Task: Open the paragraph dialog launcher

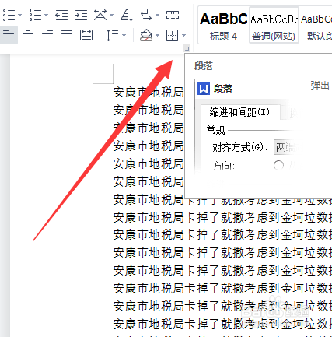Action: click(x=187, y=48)
